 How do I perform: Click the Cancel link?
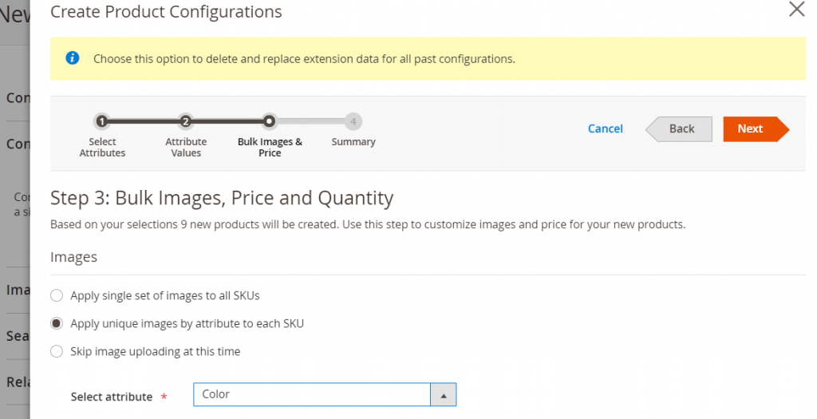point(605,128)
